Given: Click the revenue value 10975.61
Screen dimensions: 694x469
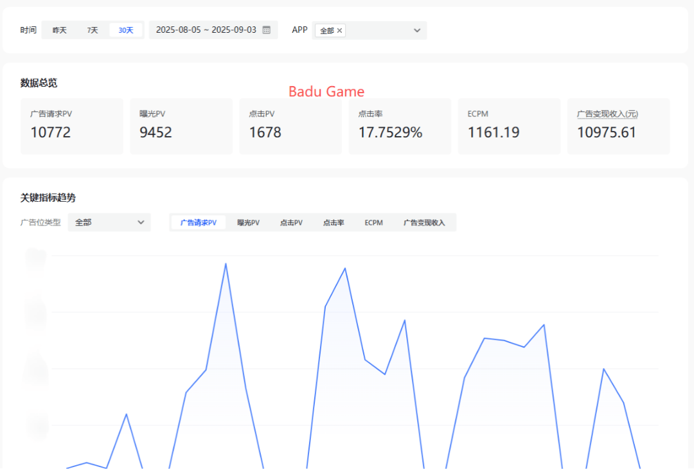Looking at the screenshot, I should (607, 132).
